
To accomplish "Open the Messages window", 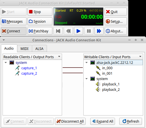I will [14, 21].
